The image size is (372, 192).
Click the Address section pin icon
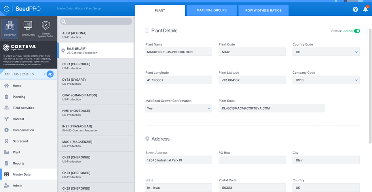[x=147, y=139]
